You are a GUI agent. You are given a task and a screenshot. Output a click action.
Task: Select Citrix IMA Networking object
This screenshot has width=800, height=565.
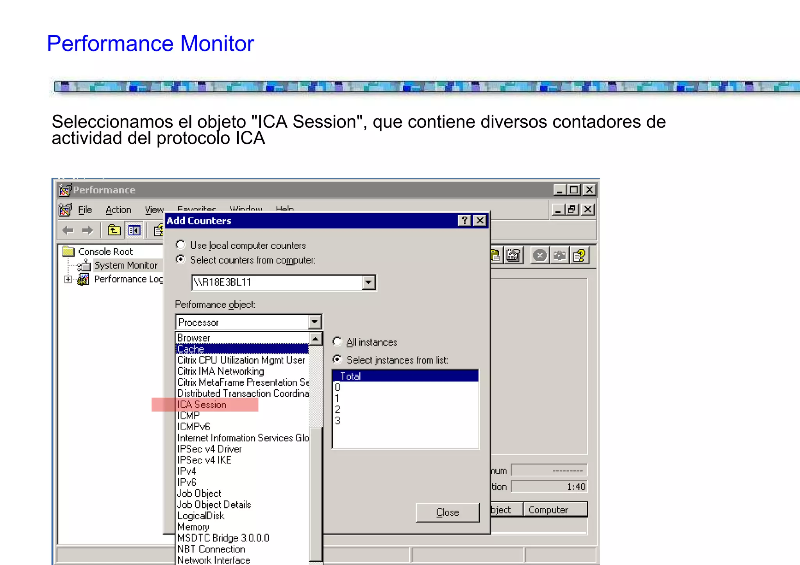(x=242, y=371)
